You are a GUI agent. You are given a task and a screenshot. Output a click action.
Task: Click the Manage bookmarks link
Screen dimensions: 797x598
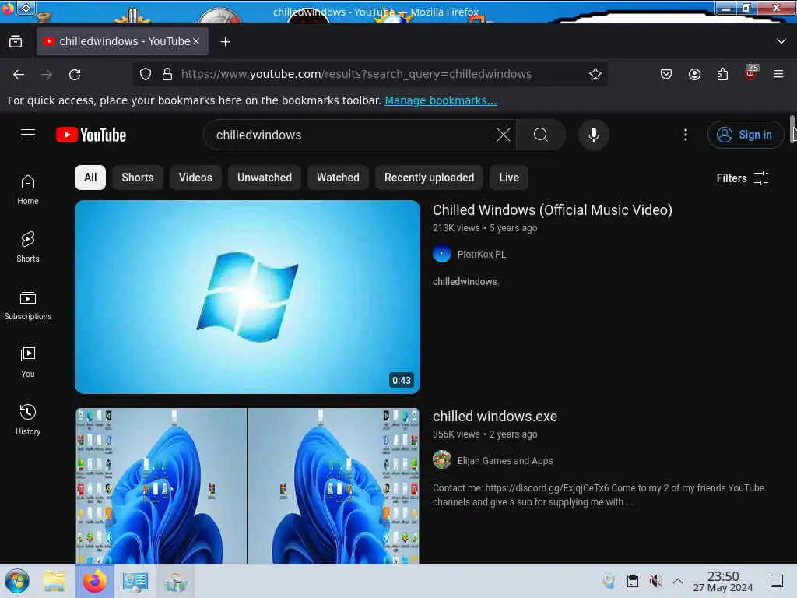[x=441, y=100]
